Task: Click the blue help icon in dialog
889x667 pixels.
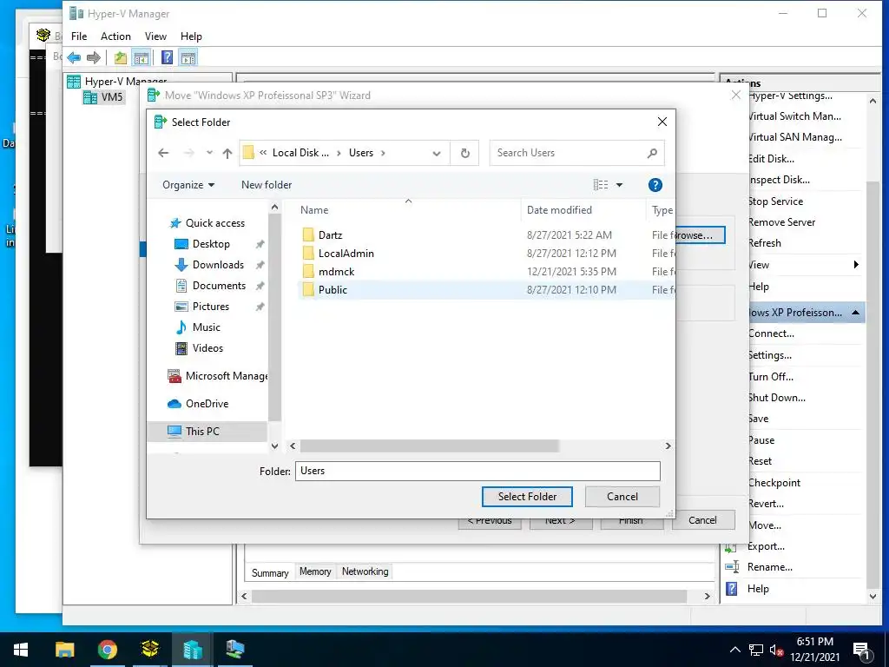Action: [x=655, y=185]
